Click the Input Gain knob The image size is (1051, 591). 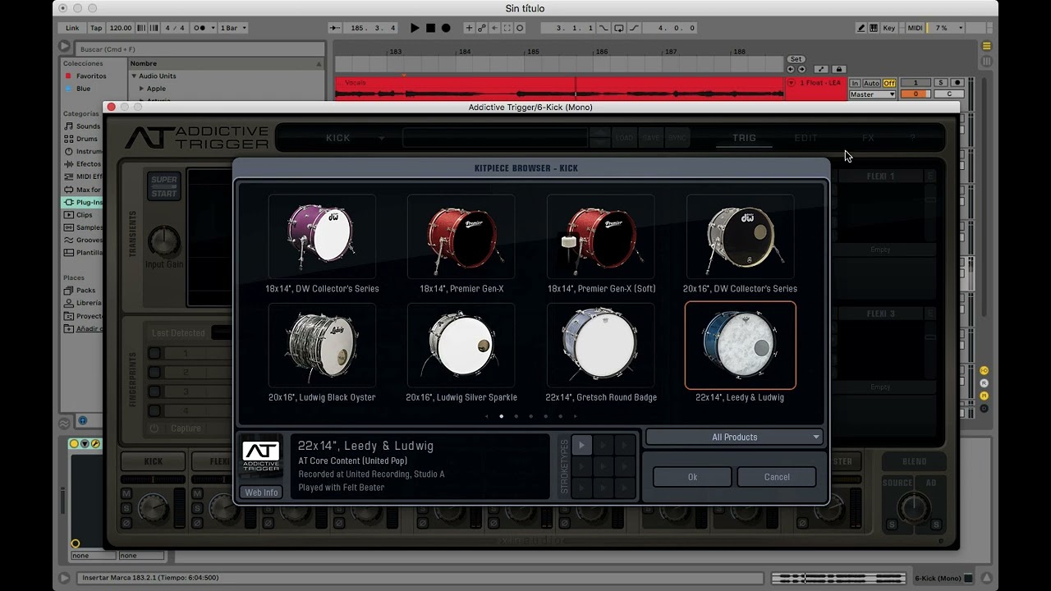pyautogui.click(x=164, y=241)
